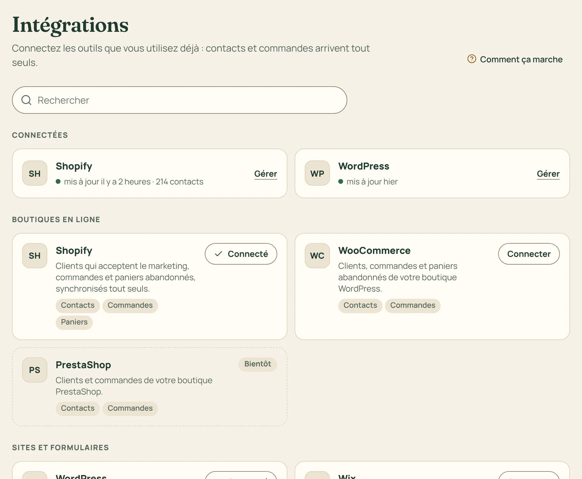Click the Intégrations page heading
The image size is (582, 479).
click(70, 25)
